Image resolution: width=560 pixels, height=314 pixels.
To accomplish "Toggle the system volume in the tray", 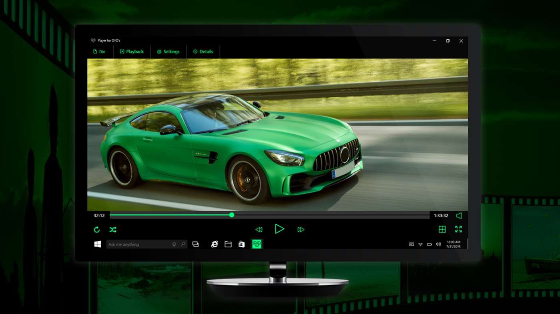I will click(x=438, y=244).
